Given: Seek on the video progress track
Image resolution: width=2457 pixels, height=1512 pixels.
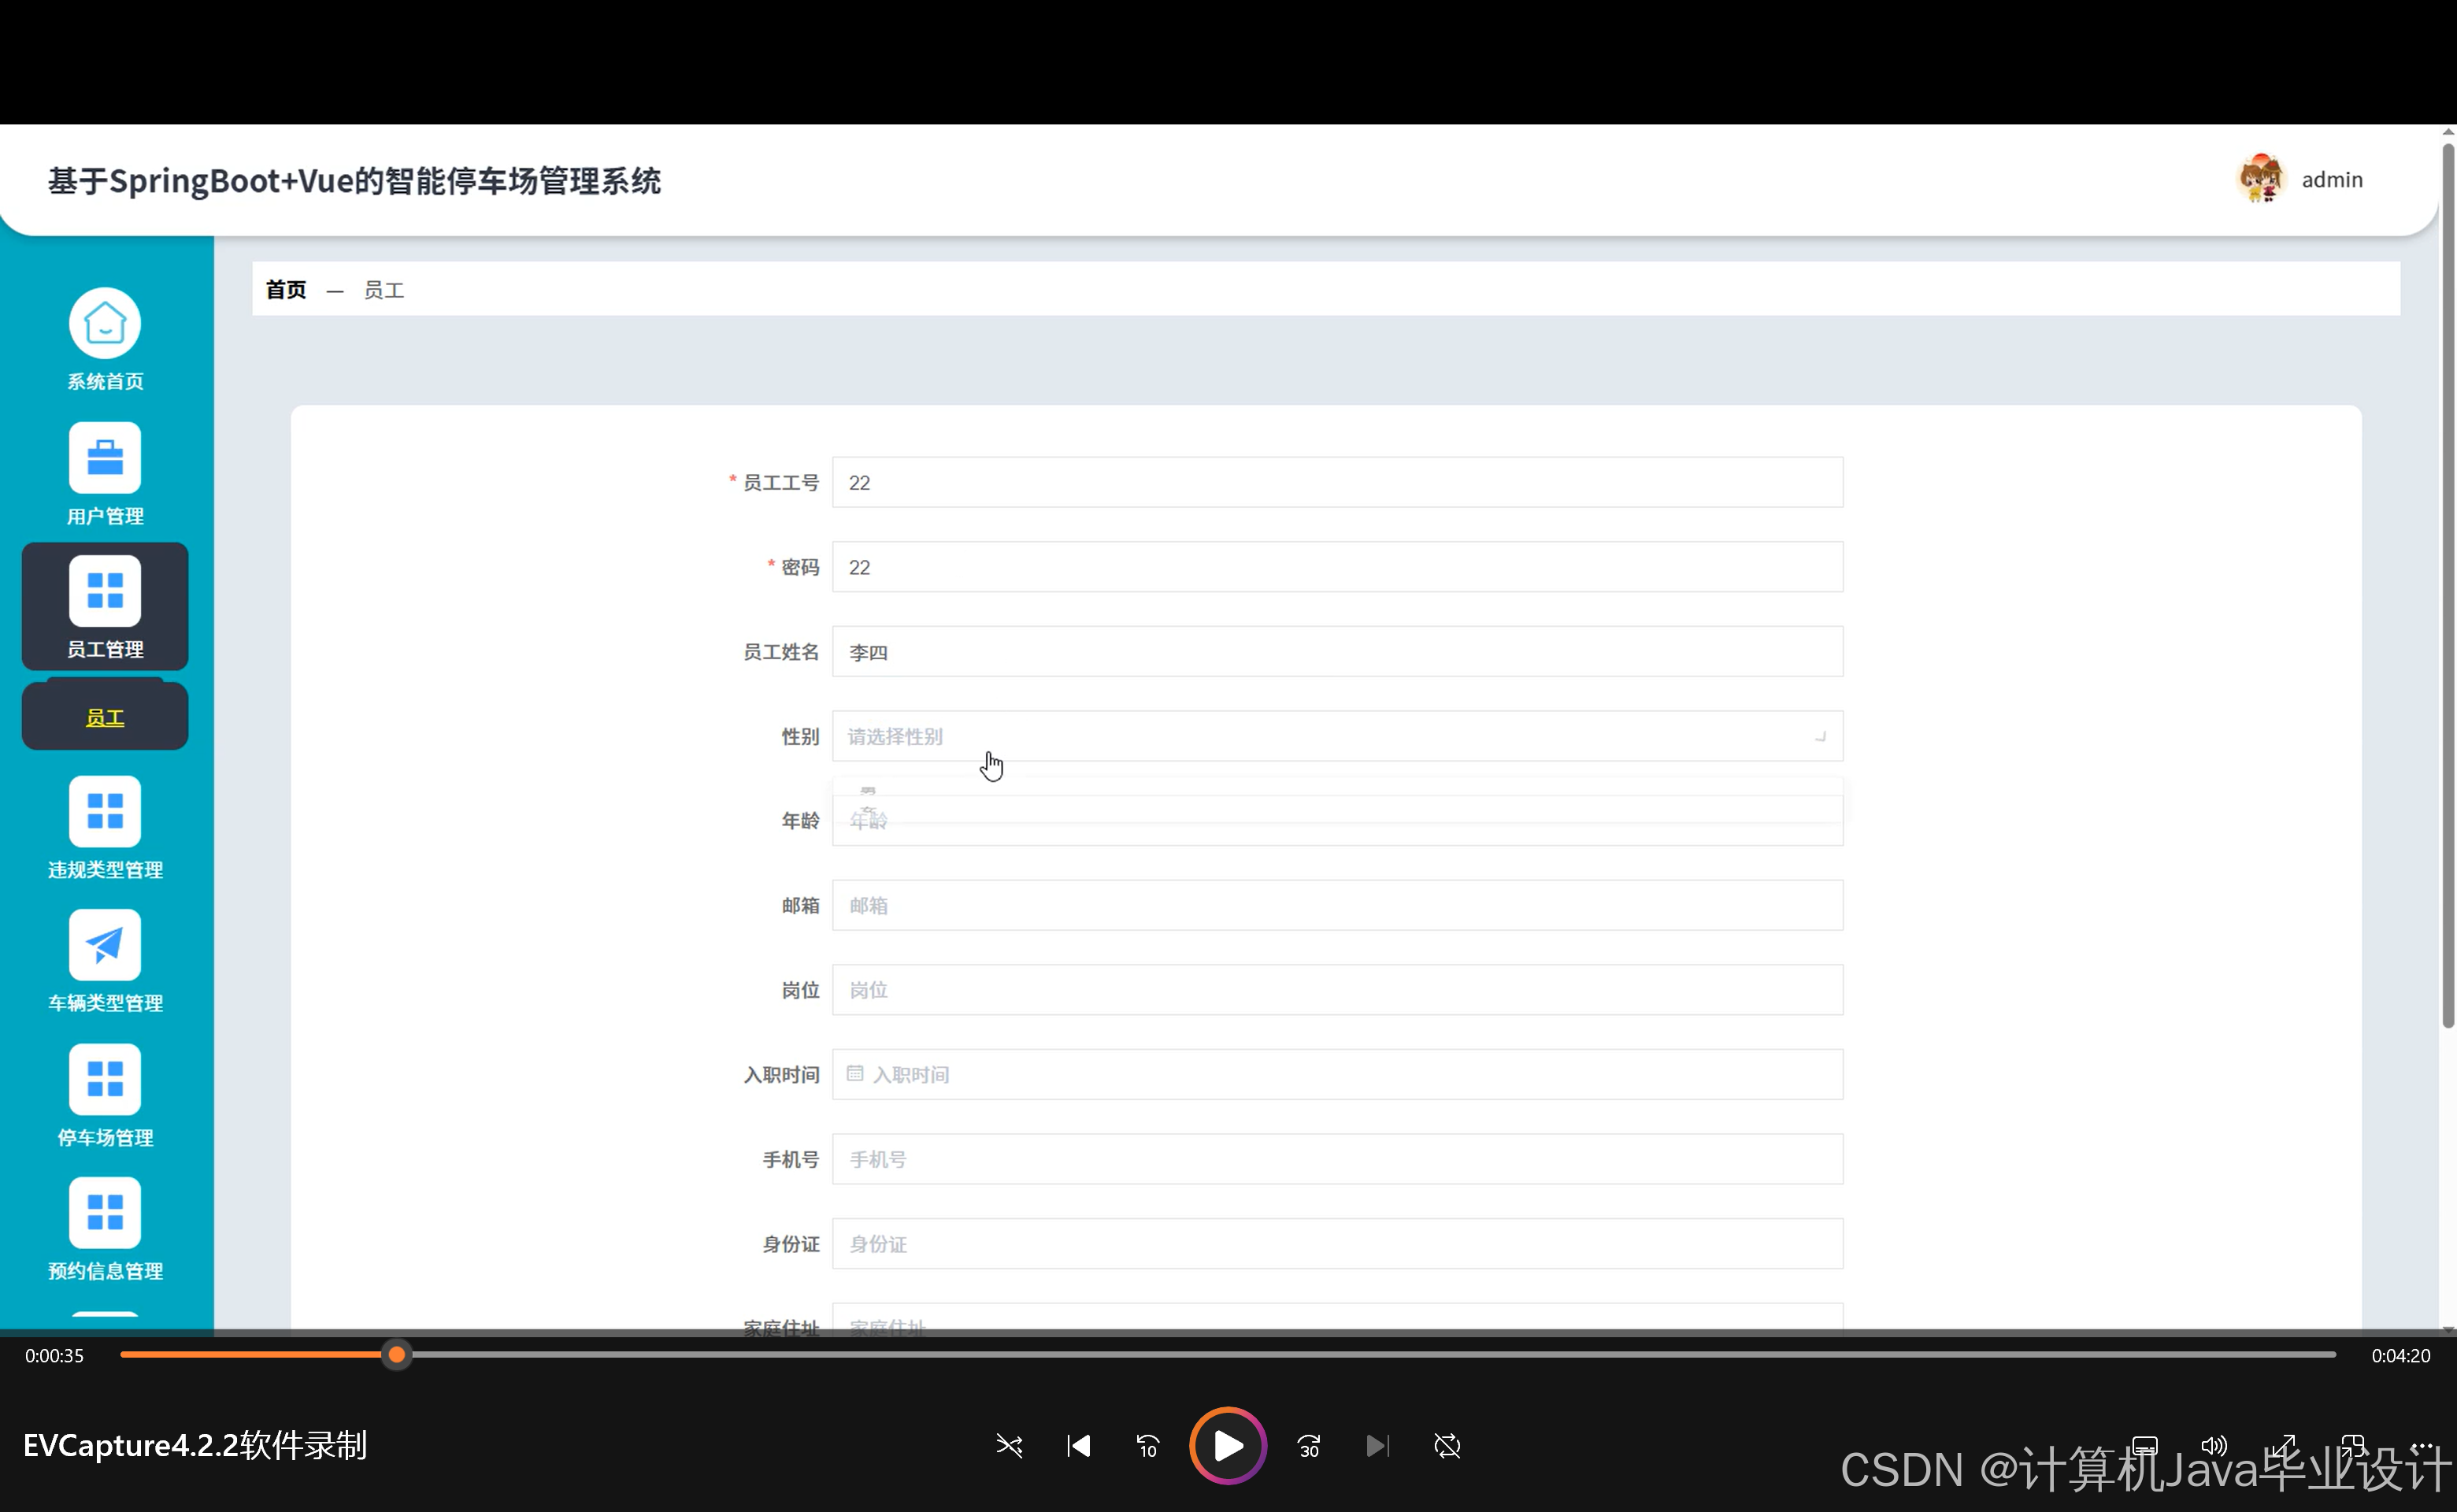Looking at the screenshot, I should (1228, 1355).
